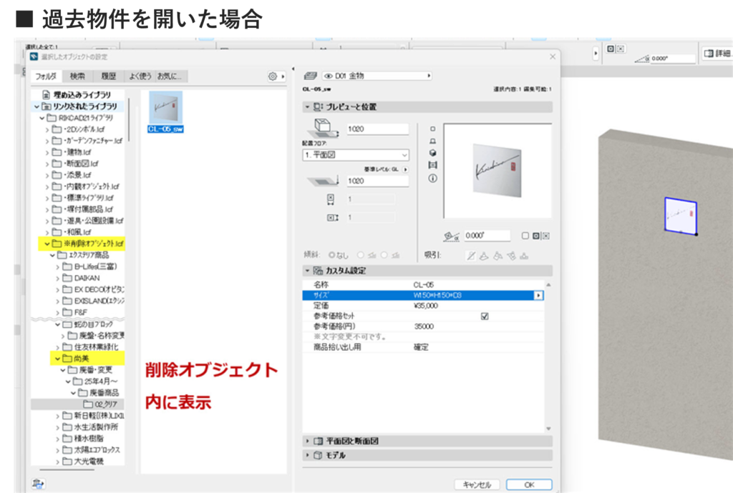This screenshot has height=493, width=733.
Task: Expand the 平面図と断面図 panel
Action: pyautogui.click(x=307, y=441)
